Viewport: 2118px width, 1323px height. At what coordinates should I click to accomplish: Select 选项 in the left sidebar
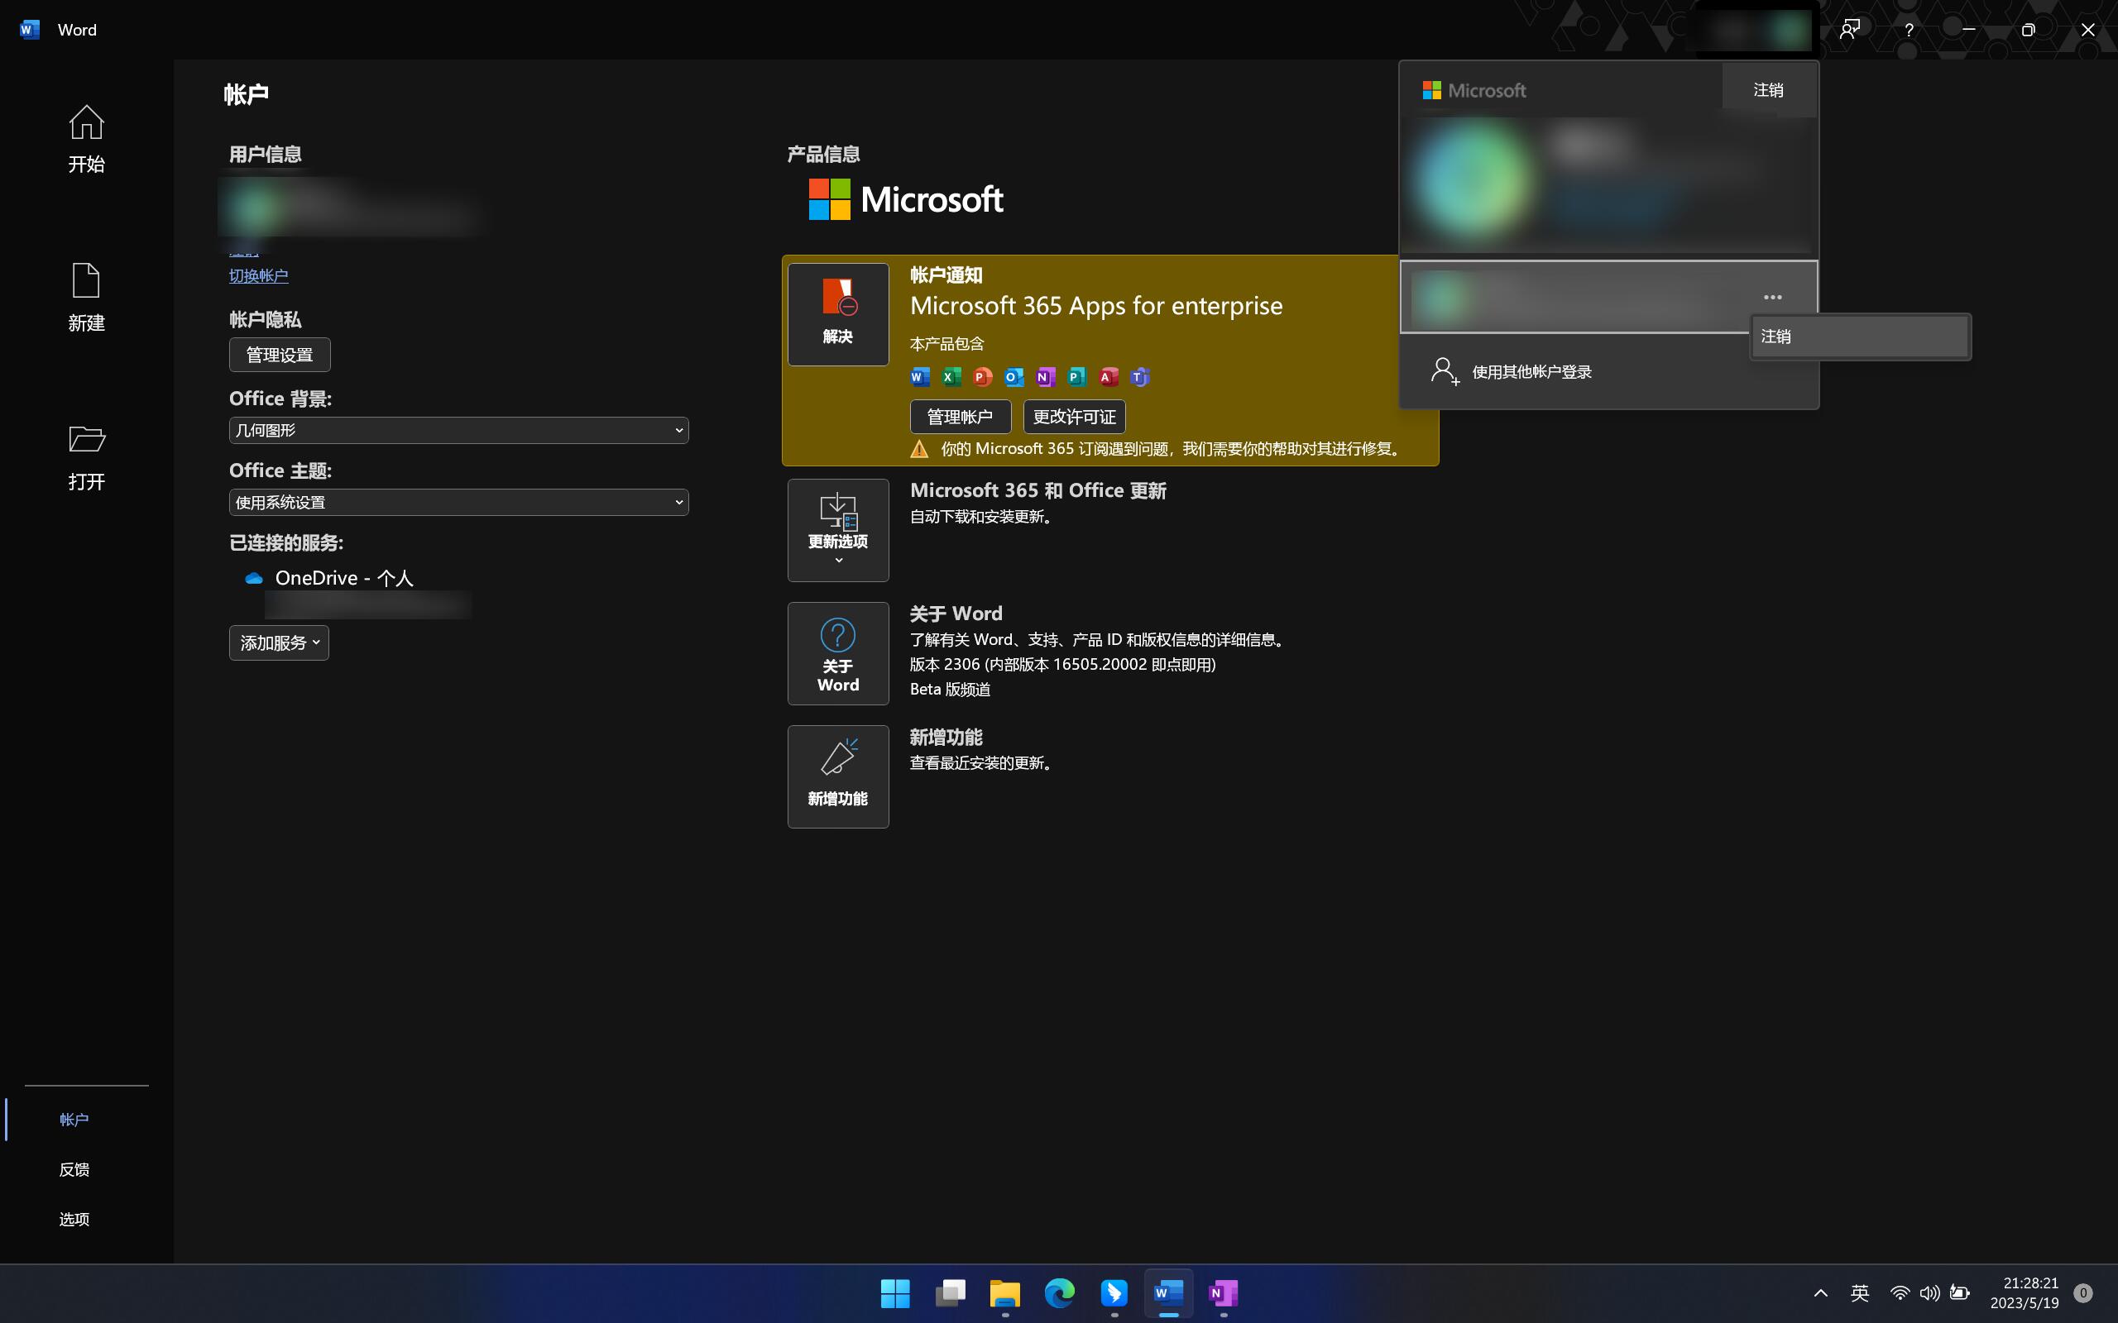[x=74, y=1219]
